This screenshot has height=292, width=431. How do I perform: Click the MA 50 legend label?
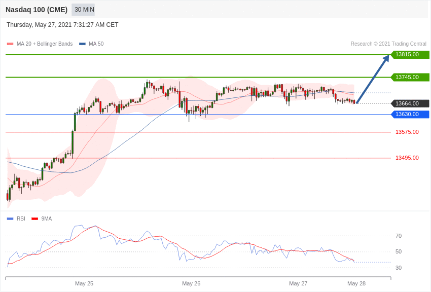[x=96, y=44]
